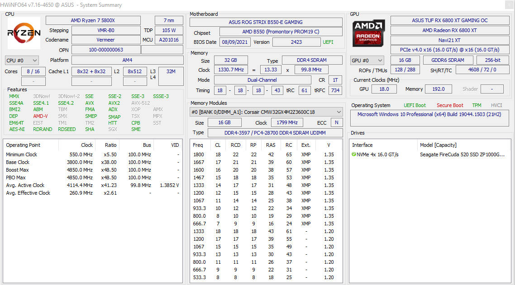Viewport: 515px width, 285px height.
Task: Click the BIOS date 08/09/2021 field
Action: click(234, 42)
